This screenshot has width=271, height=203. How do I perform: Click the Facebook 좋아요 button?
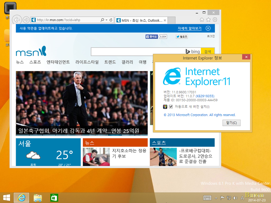152,37
